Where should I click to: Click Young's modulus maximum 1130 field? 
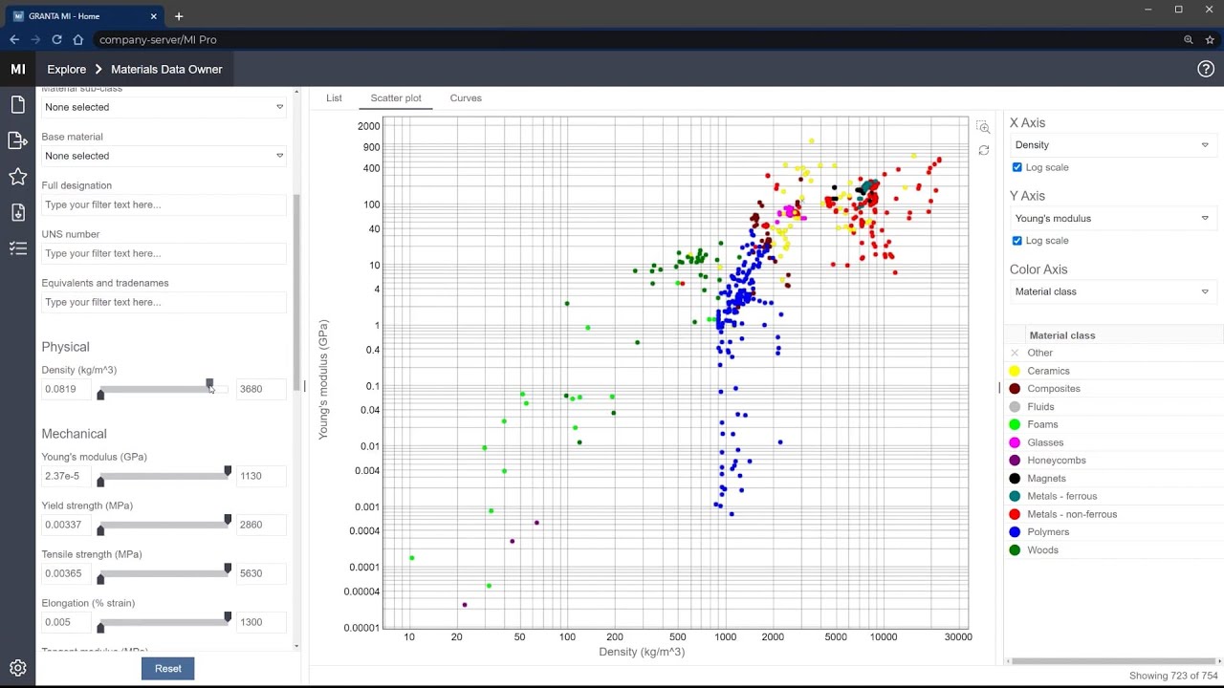(261, 476)
